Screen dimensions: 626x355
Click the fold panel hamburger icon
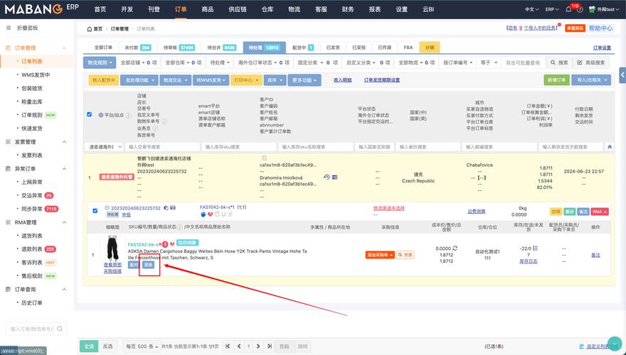[9, 28]
